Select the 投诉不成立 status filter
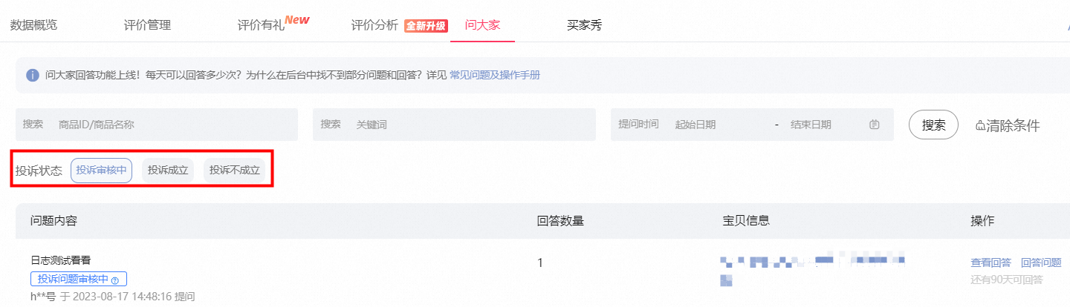 (x=234, y=170)
